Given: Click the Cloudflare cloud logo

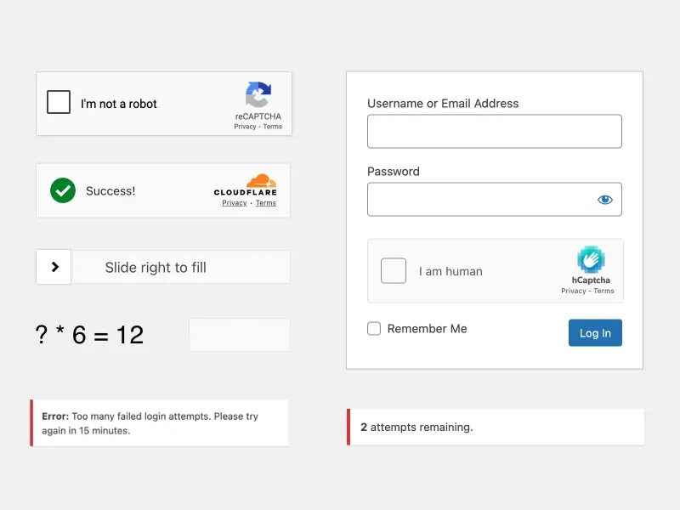Looking at the screenshot, I should (x=261, y=180).
